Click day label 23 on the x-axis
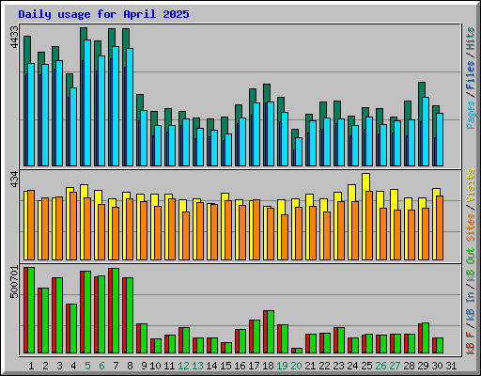This screenshot has height=376, width=481. point(338,366)
